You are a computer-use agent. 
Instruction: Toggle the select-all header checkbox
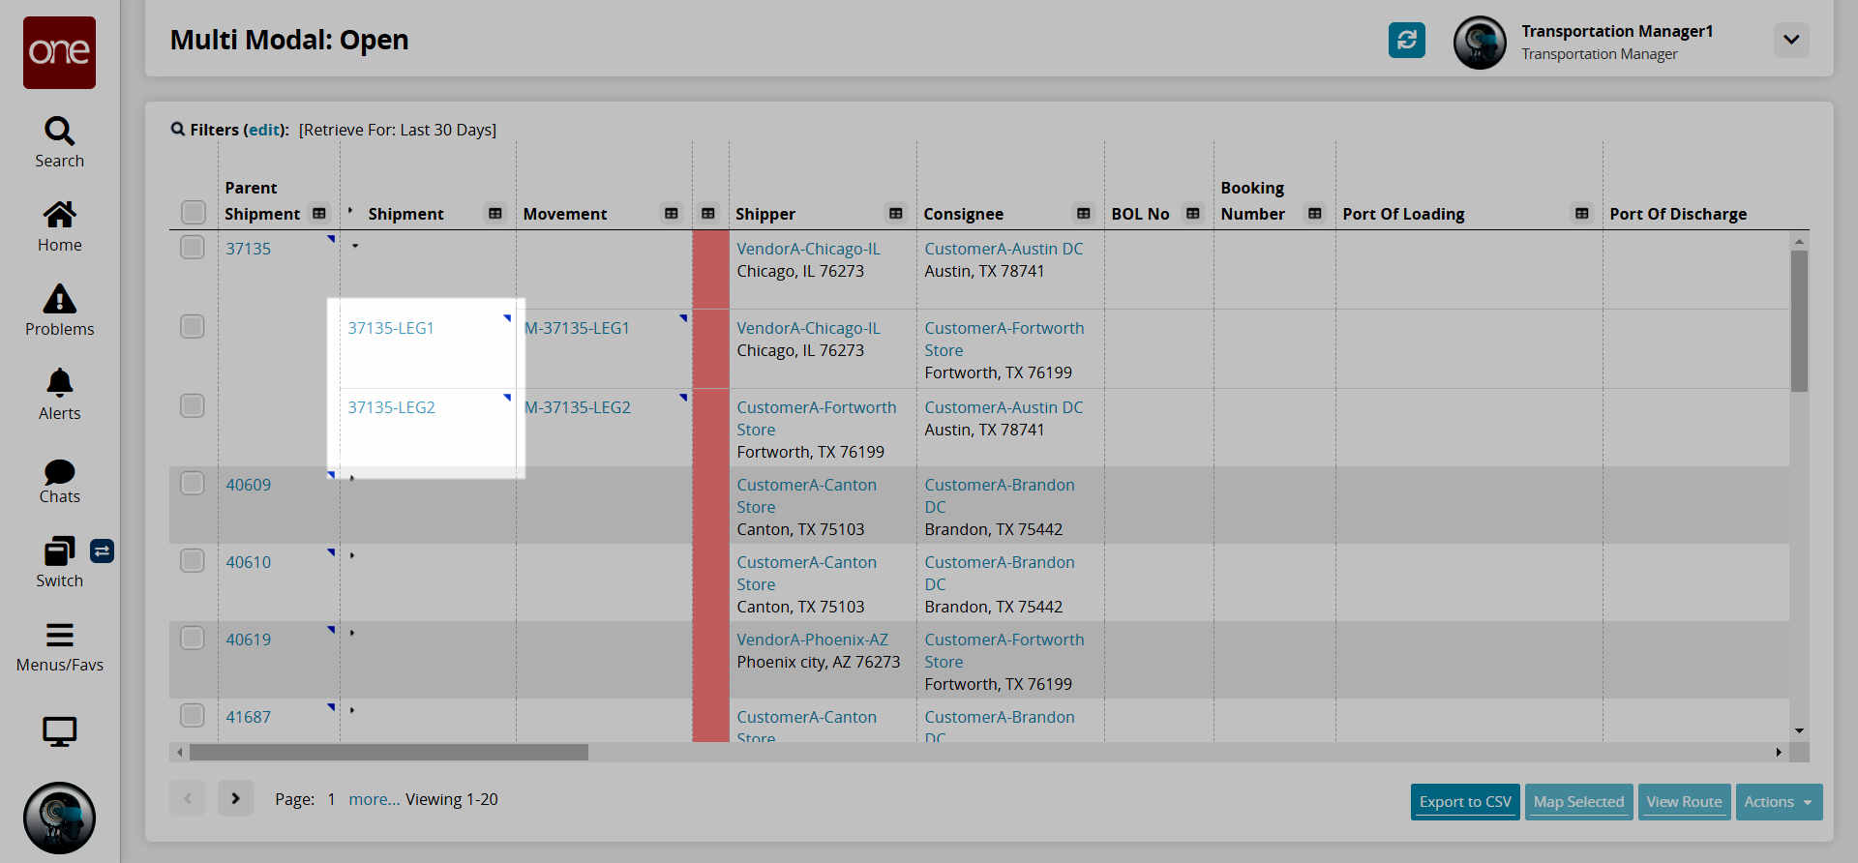(194, 212)
